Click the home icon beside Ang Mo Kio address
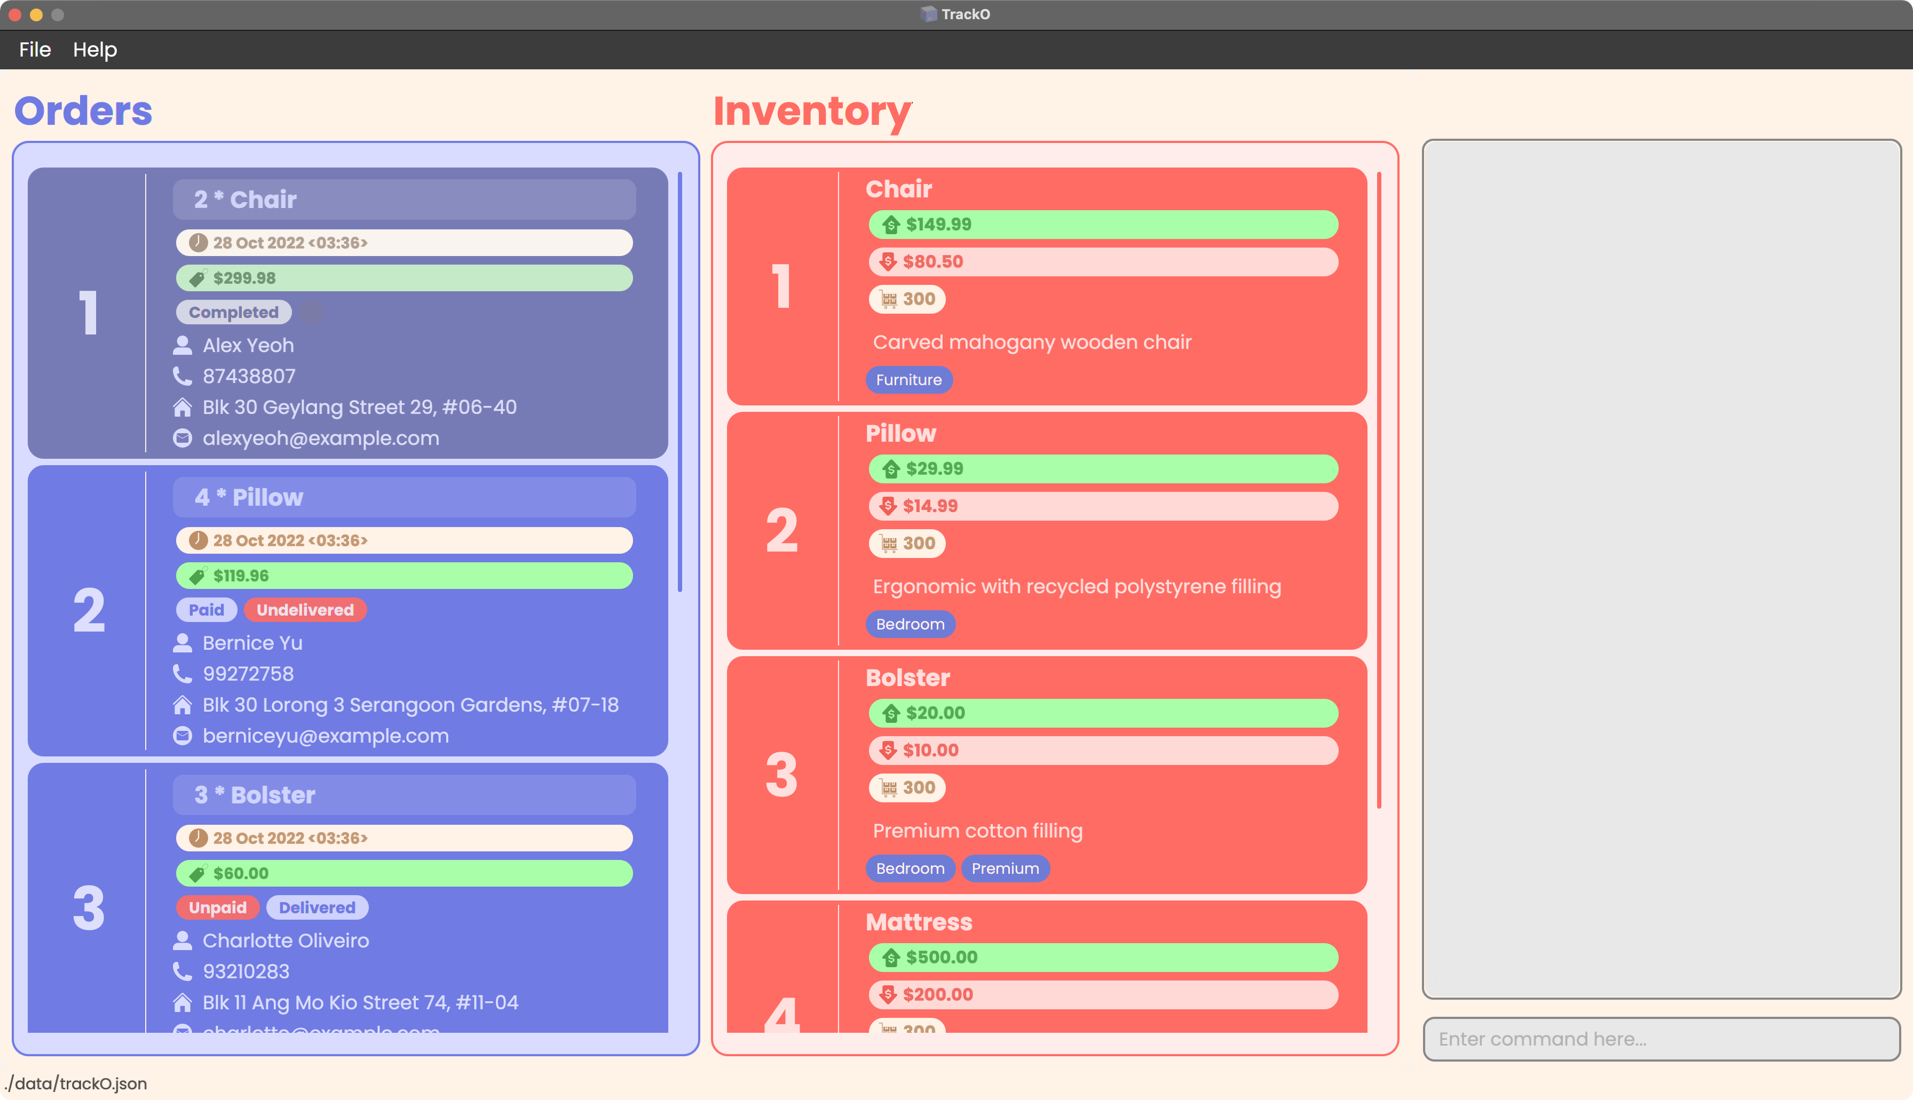Viewport: 1913px width, 1100px height. pos(182,1002)
